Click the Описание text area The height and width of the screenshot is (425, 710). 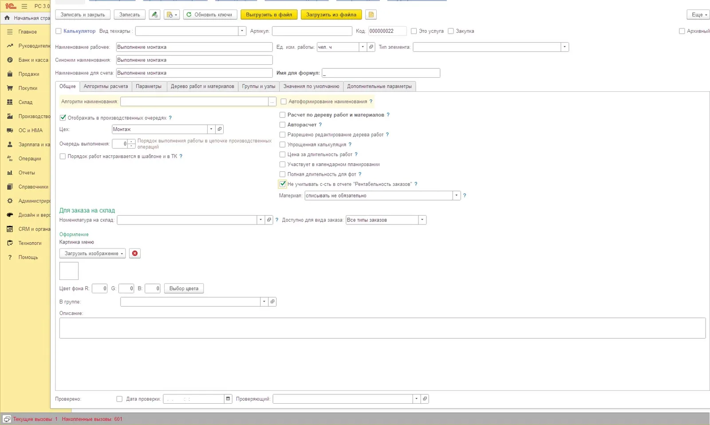point(383,328)
